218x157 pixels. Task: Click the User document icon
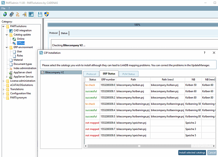click(14, 52)
